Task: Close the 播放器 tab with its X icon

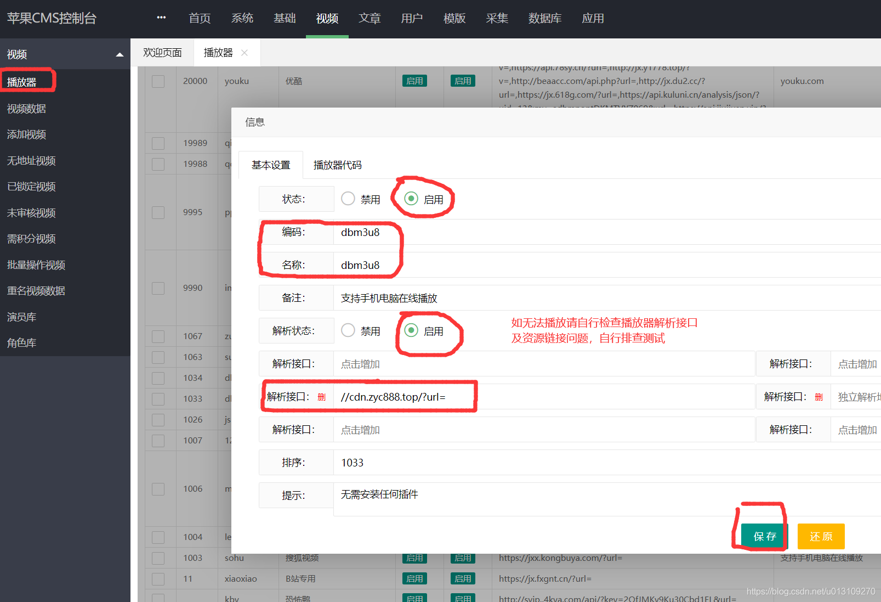Action: coord(245,53)
